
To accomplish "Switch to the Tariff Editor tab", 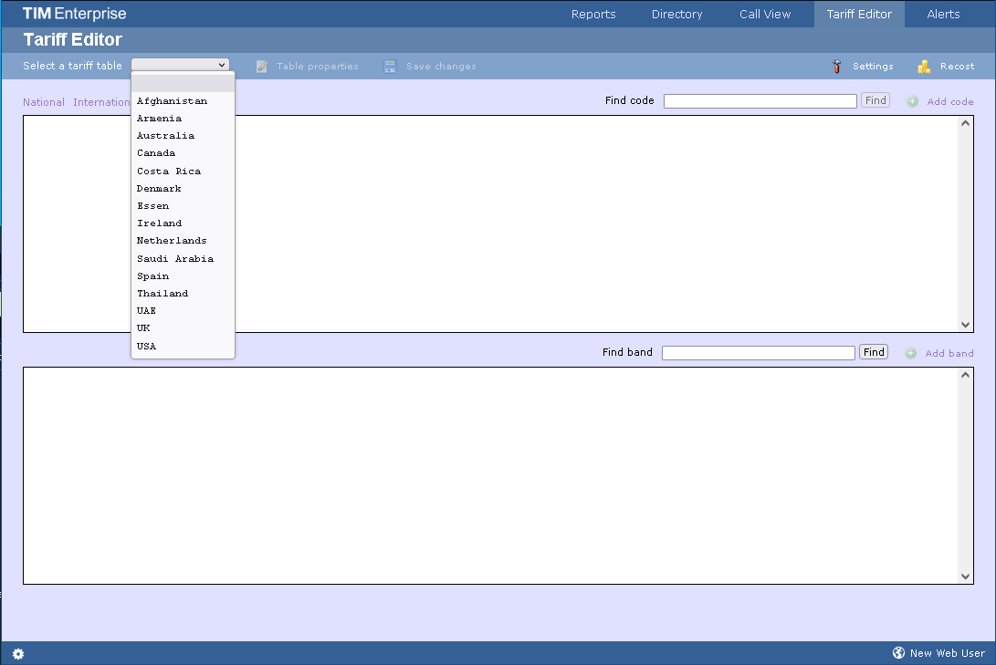I will pos(858,14).
